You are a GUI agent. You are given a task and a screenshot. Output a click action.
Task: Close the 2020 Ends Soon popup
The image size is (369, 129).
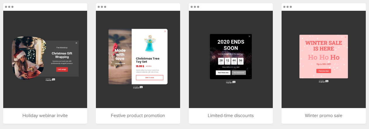pyautogui.click(x=249, y=36)
